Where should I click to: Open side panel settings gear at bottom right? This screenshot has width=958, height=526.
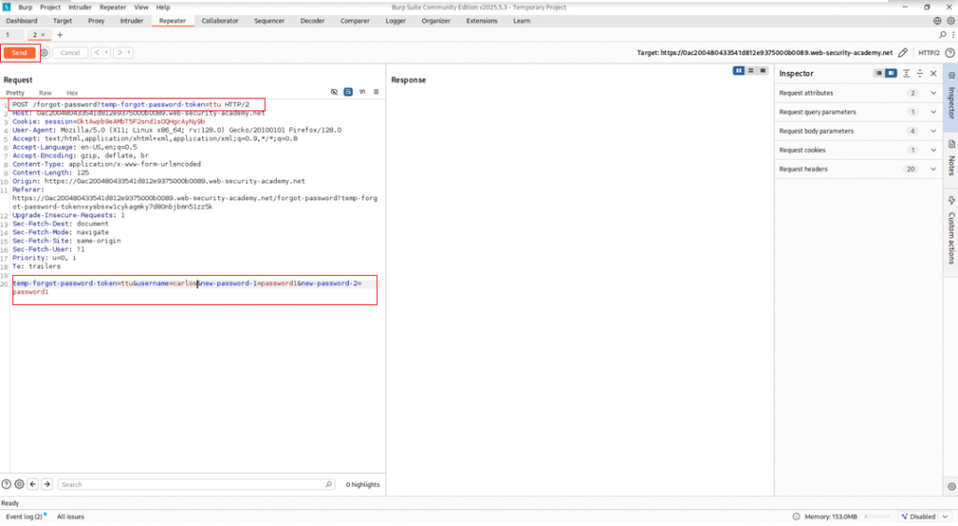tap(951, 487)
